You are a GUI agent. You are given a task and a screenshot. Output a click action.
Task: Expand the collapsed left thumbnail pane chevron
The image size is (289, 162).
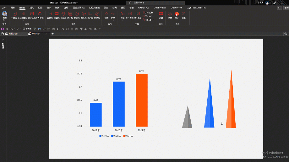(3, 40)
